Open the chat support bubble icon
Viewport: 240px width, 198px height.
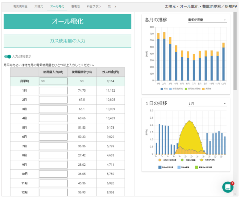click(x=228, y=187)
